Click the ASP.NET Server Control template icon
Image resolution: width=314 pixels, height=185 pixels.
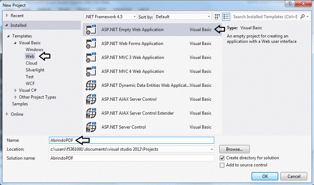[91, 127]
